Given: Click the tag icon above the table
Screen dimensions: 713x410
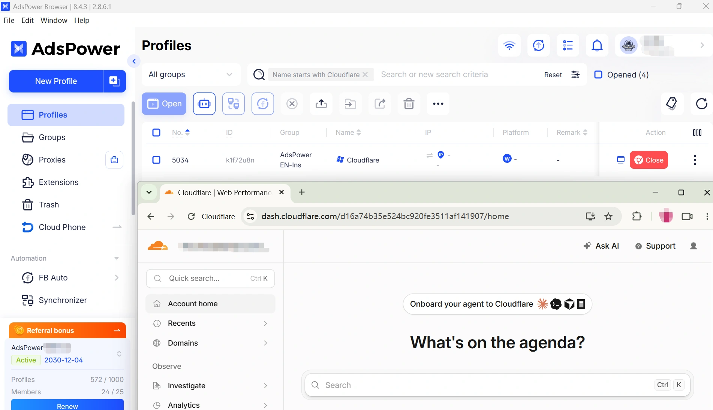Looking at the screenshot, I should coord(672,104).
